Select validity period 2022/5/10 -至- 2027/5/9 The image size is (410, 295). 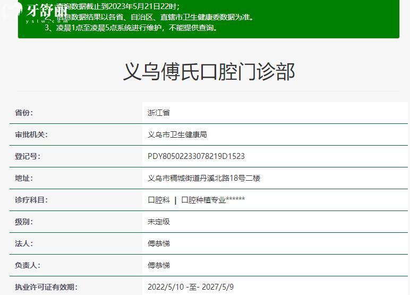click(x=191, y=287)
